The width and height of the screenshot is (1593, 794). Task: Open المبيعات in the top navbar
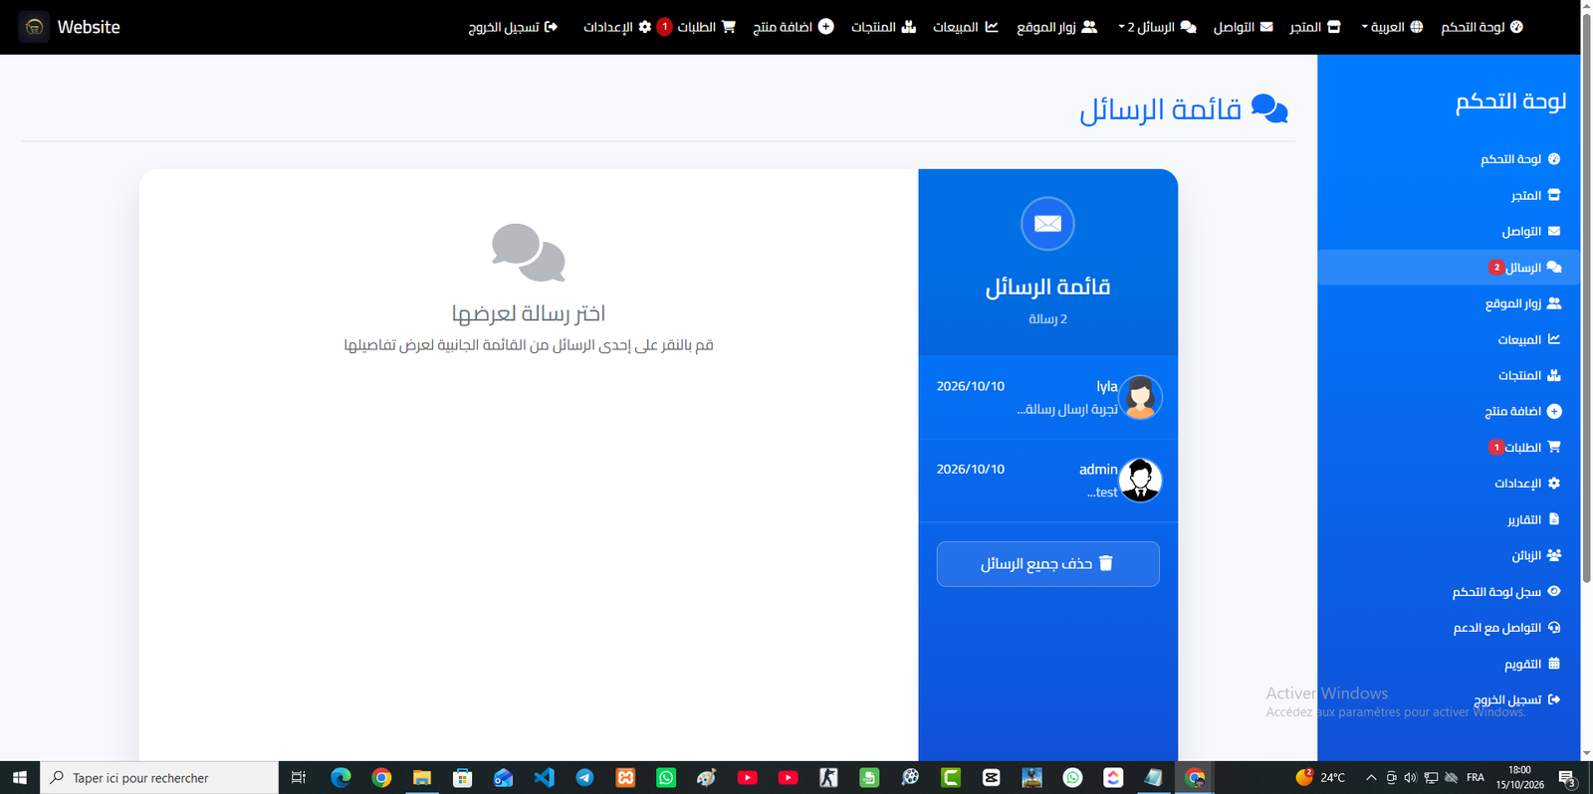965,27
